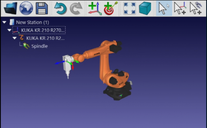Click the reference frame icon in the tree

16,30
